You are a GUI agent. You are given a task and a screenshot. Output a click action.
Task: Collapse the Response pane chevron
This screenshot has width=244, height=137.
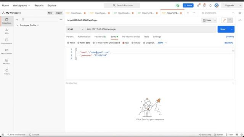click(233, 83)
